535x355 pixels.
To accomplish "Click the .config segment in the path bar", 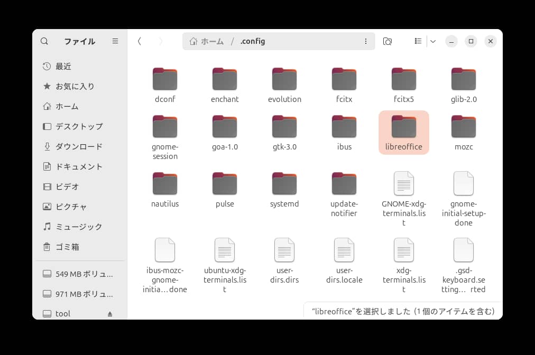I will click(x=252, y=41).
